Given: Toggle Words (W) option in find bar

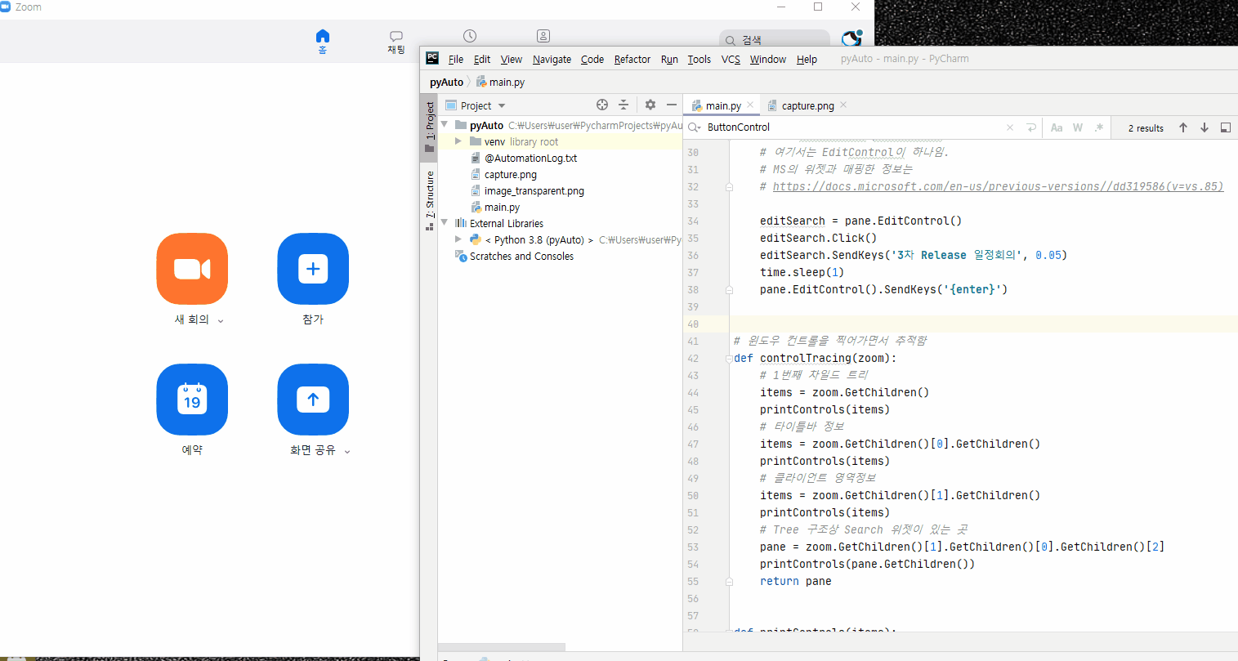Looking at the screenshot, I should 1078,127.
